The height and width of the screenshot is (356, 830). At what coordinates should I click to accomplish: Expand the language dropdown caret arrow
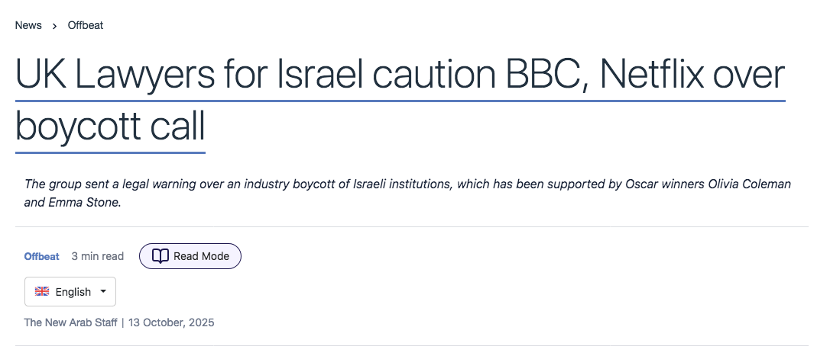pyautogui.click(x=103, y=291)
